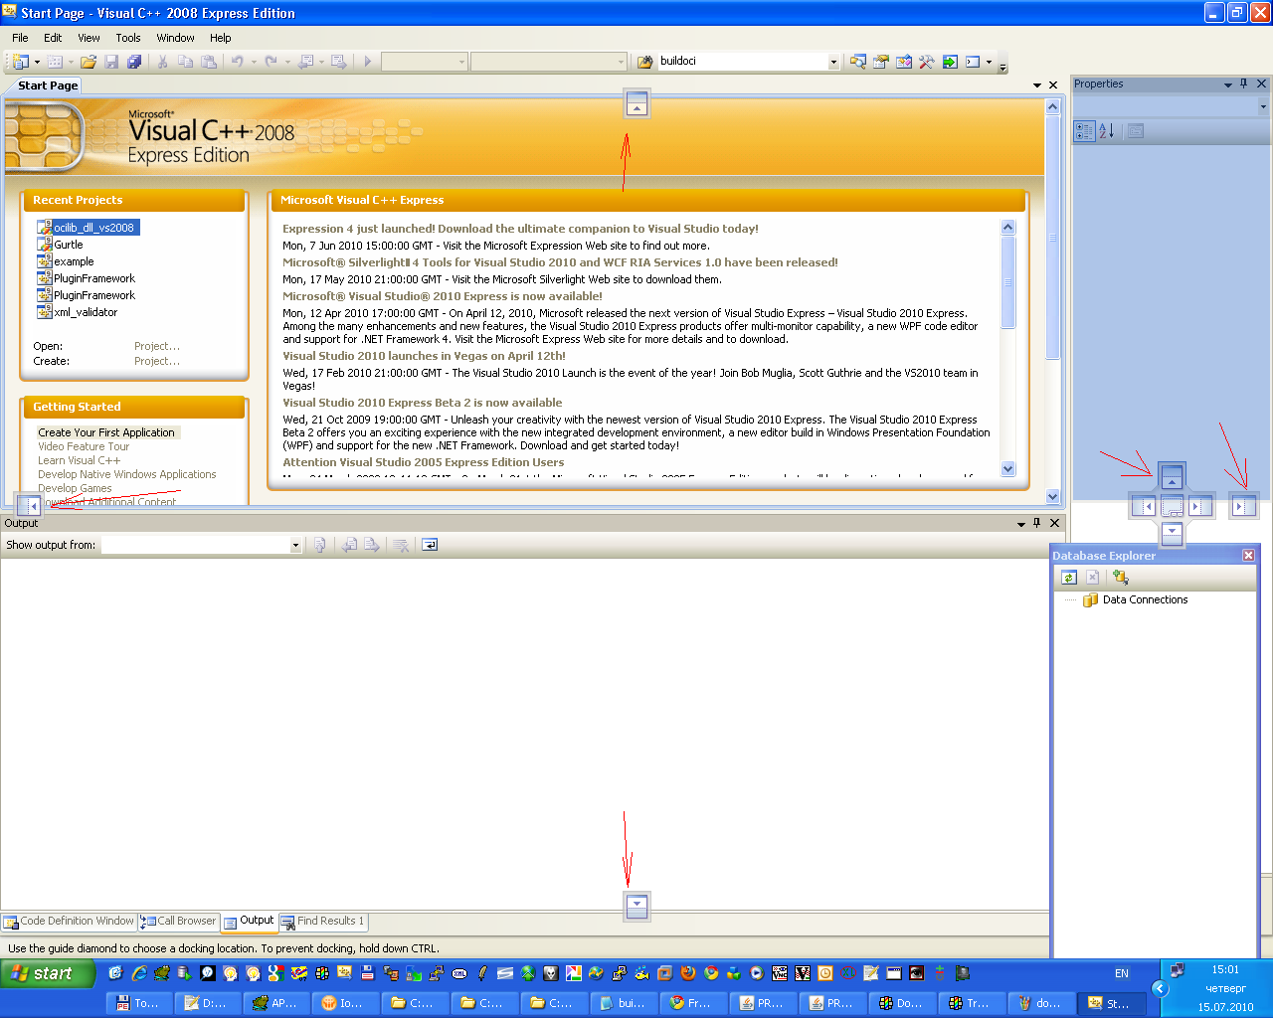Click the Connect to Database icon

1121,578
